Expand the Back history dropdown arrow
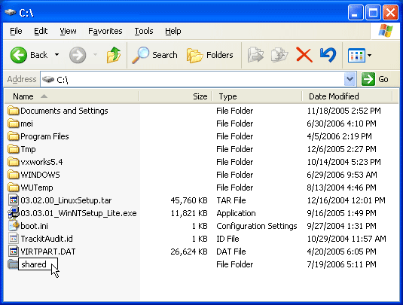Image resolution: width=403 pixels, height=305 pixels. [x=56, y=55]
